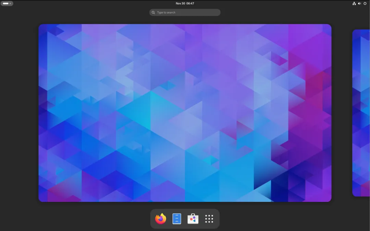Image resolution: width=370 pixels, height=231 pixels.
Task: Click the volume speaker icon in top bar
Action: pos(359,3)
